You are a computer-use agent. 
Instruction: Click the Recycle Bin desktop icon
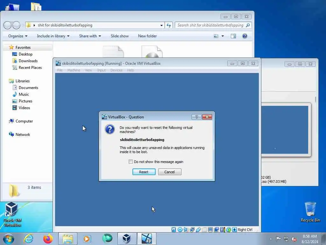[310, 212]
